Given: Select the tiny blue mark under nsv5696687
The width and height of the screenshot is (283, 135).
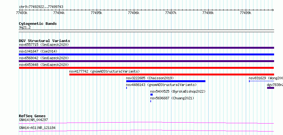Looking at the screenshot, I should [151, 101].
